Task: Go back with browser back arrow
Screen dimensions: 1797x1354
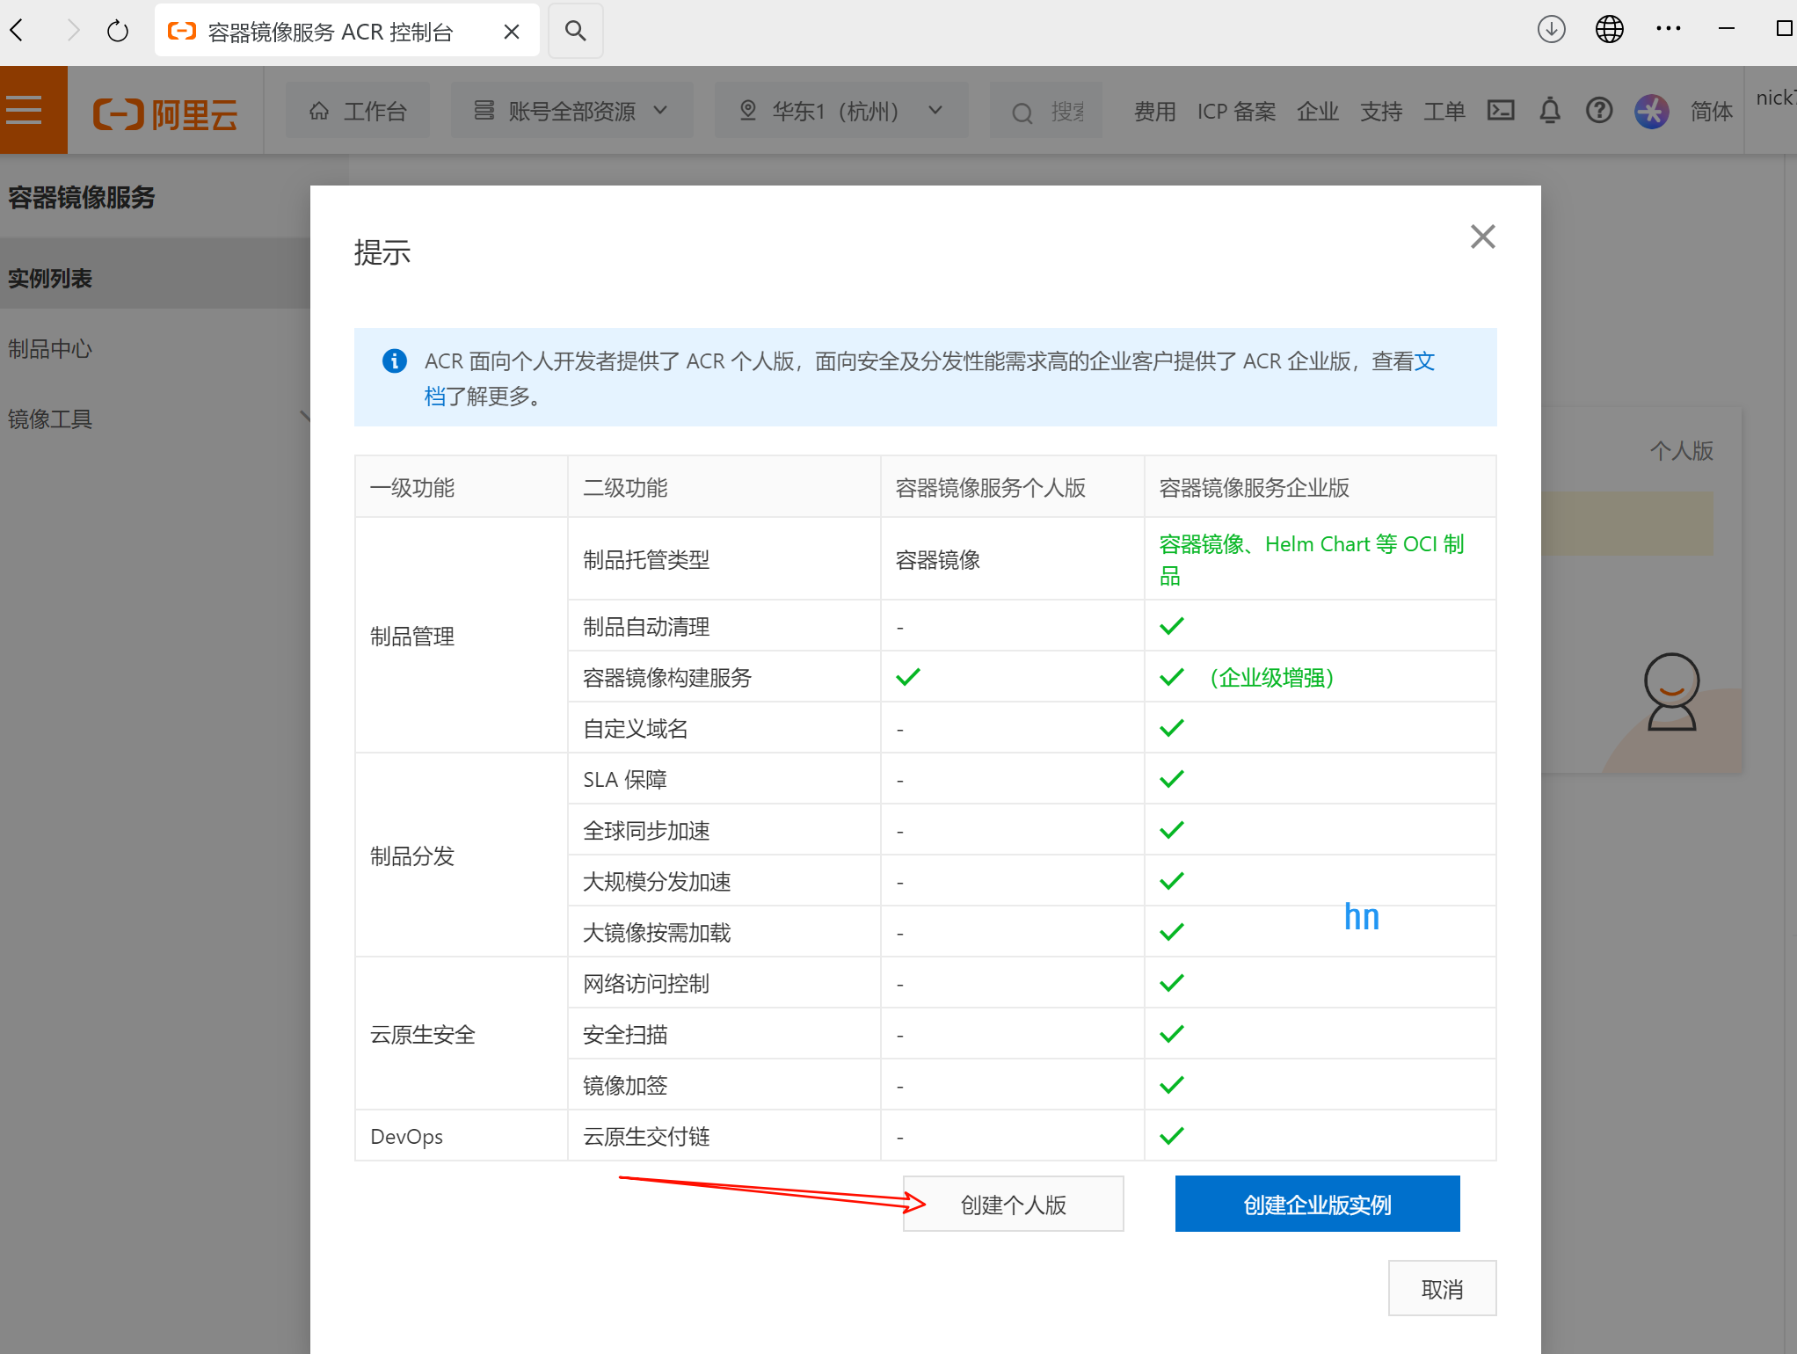Action: [x=18, y=31]
